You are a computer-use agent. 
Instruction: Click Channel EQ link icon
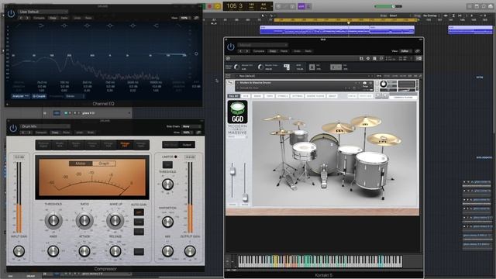[x=196, y=18]
